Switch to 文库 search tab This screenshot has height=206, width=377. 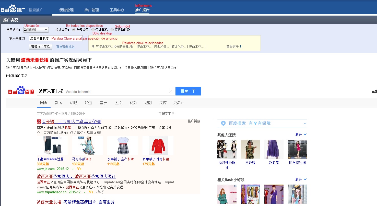(163, 103)
